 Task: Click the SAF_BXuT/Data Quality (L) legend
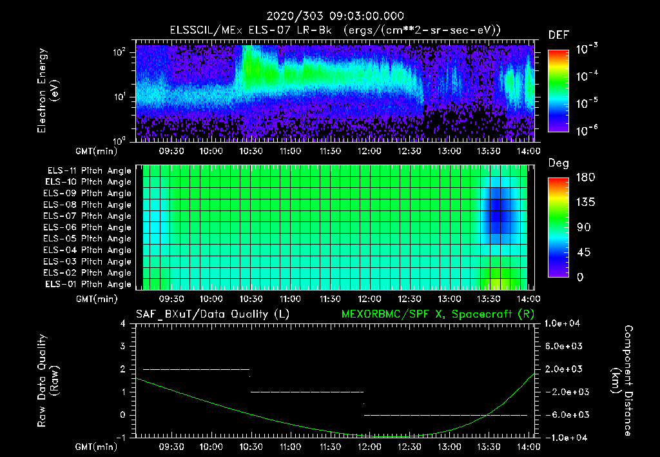click(213, 314)
